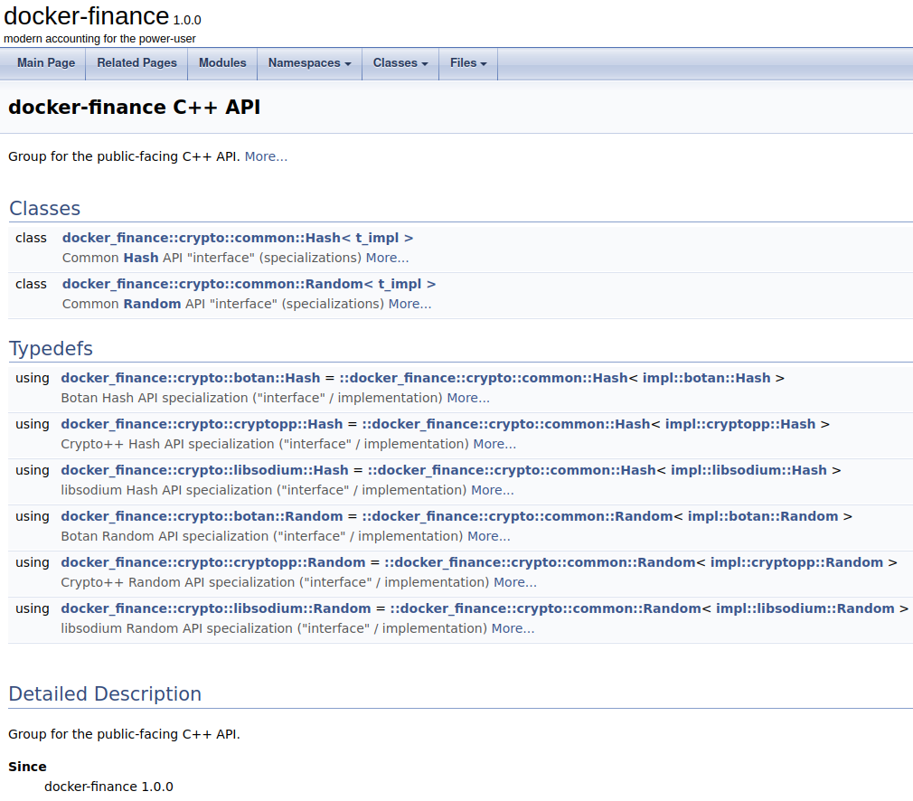
Task: Open the common::Random< t_impl > class link
Action: tap(249, 284)
